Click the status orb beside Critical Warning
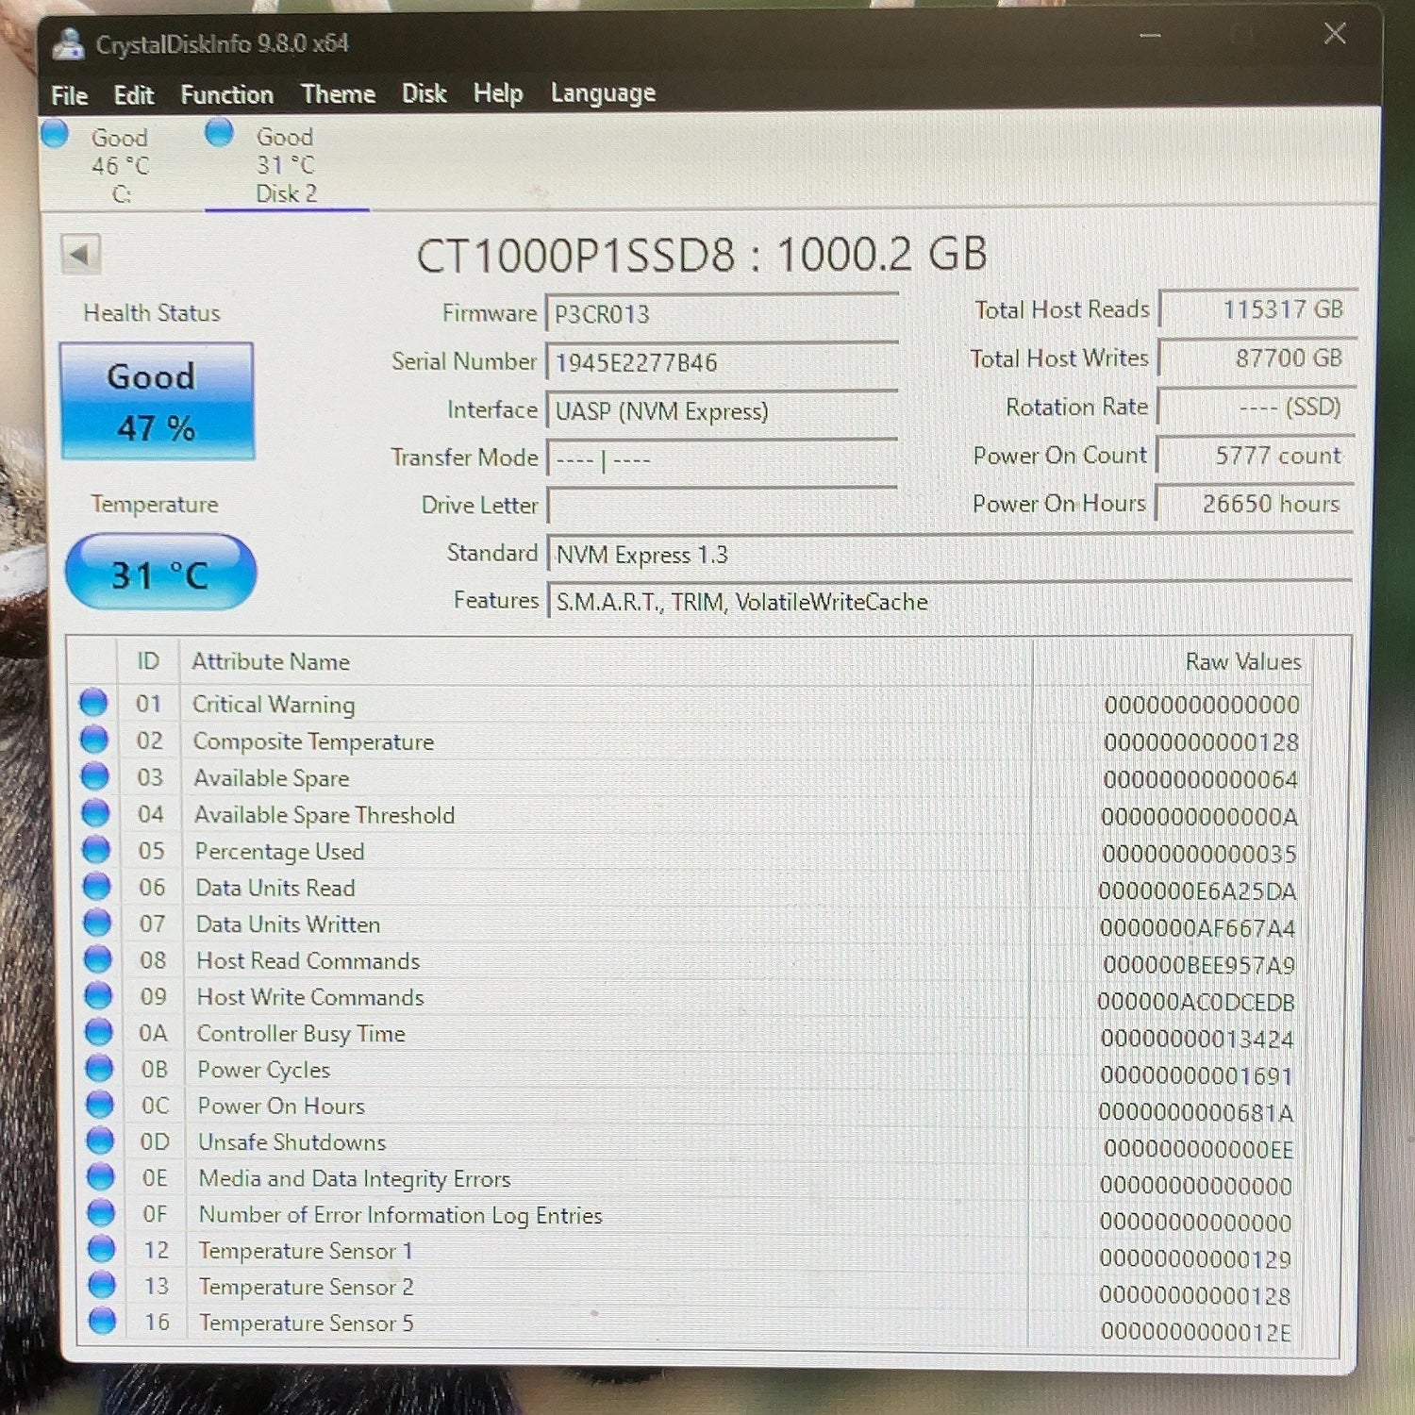This screenshot has height=1415, width=1415. [93, 703]
